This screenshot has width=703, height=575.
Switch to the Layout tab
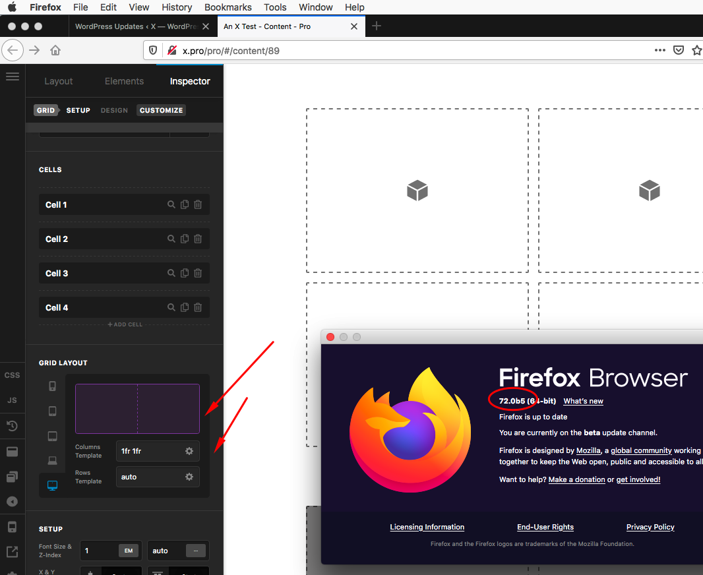point(58,81)
